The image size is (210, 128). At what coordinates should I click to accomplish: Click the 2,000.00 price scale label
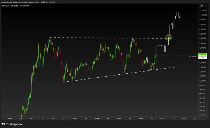[x=203, y=63]
